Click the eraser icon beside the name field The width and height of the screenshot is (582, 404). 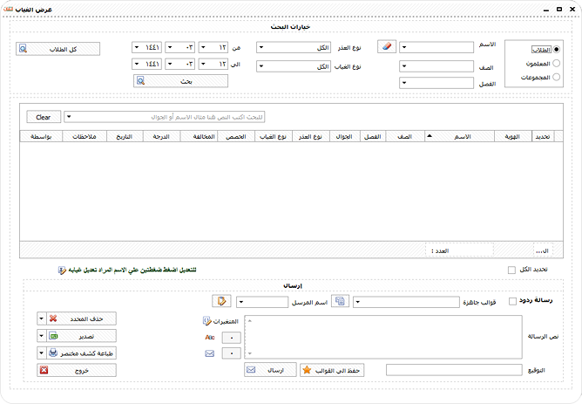pos(387,47)
